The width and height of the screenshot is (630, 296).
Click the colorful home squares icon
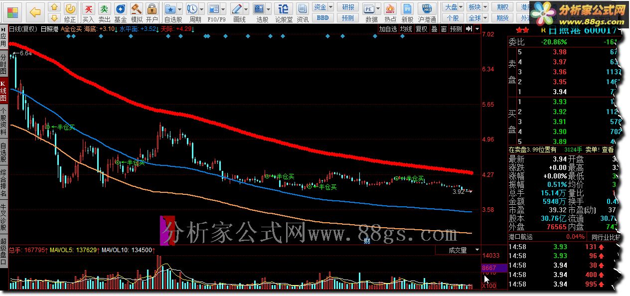(13, 11)
